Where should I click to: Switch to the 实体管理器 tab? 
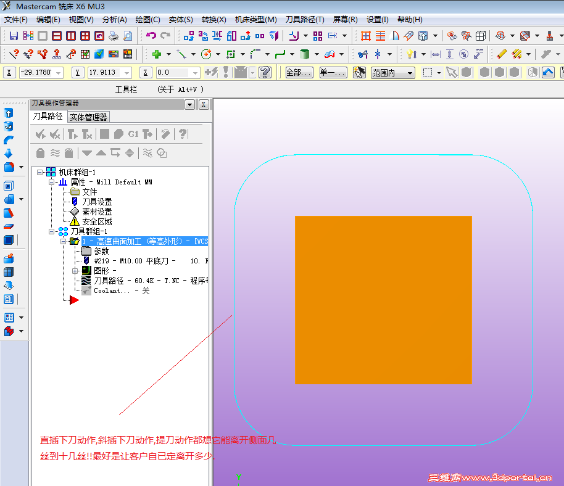[88, 117]
